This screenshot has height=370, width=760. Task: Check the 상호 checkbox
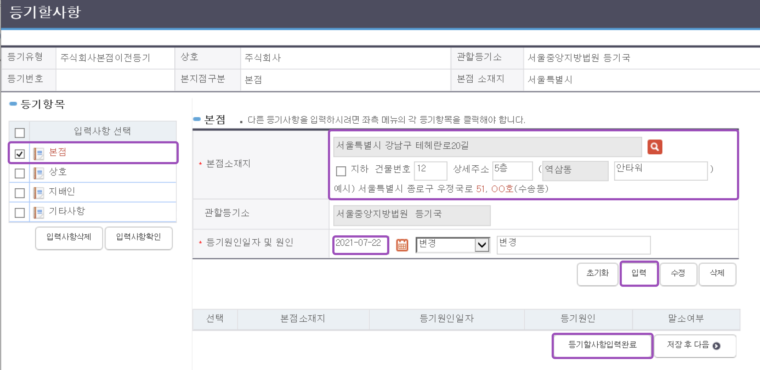[x=20, y=173]
